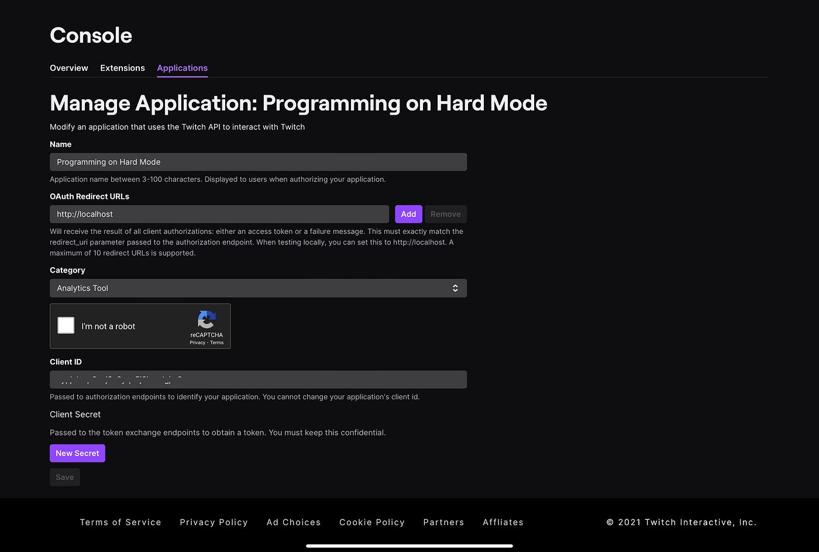Open the Terms of Service link
This screenshot has width=819, height=552.
pyautogui.click(x=121, y=522)
